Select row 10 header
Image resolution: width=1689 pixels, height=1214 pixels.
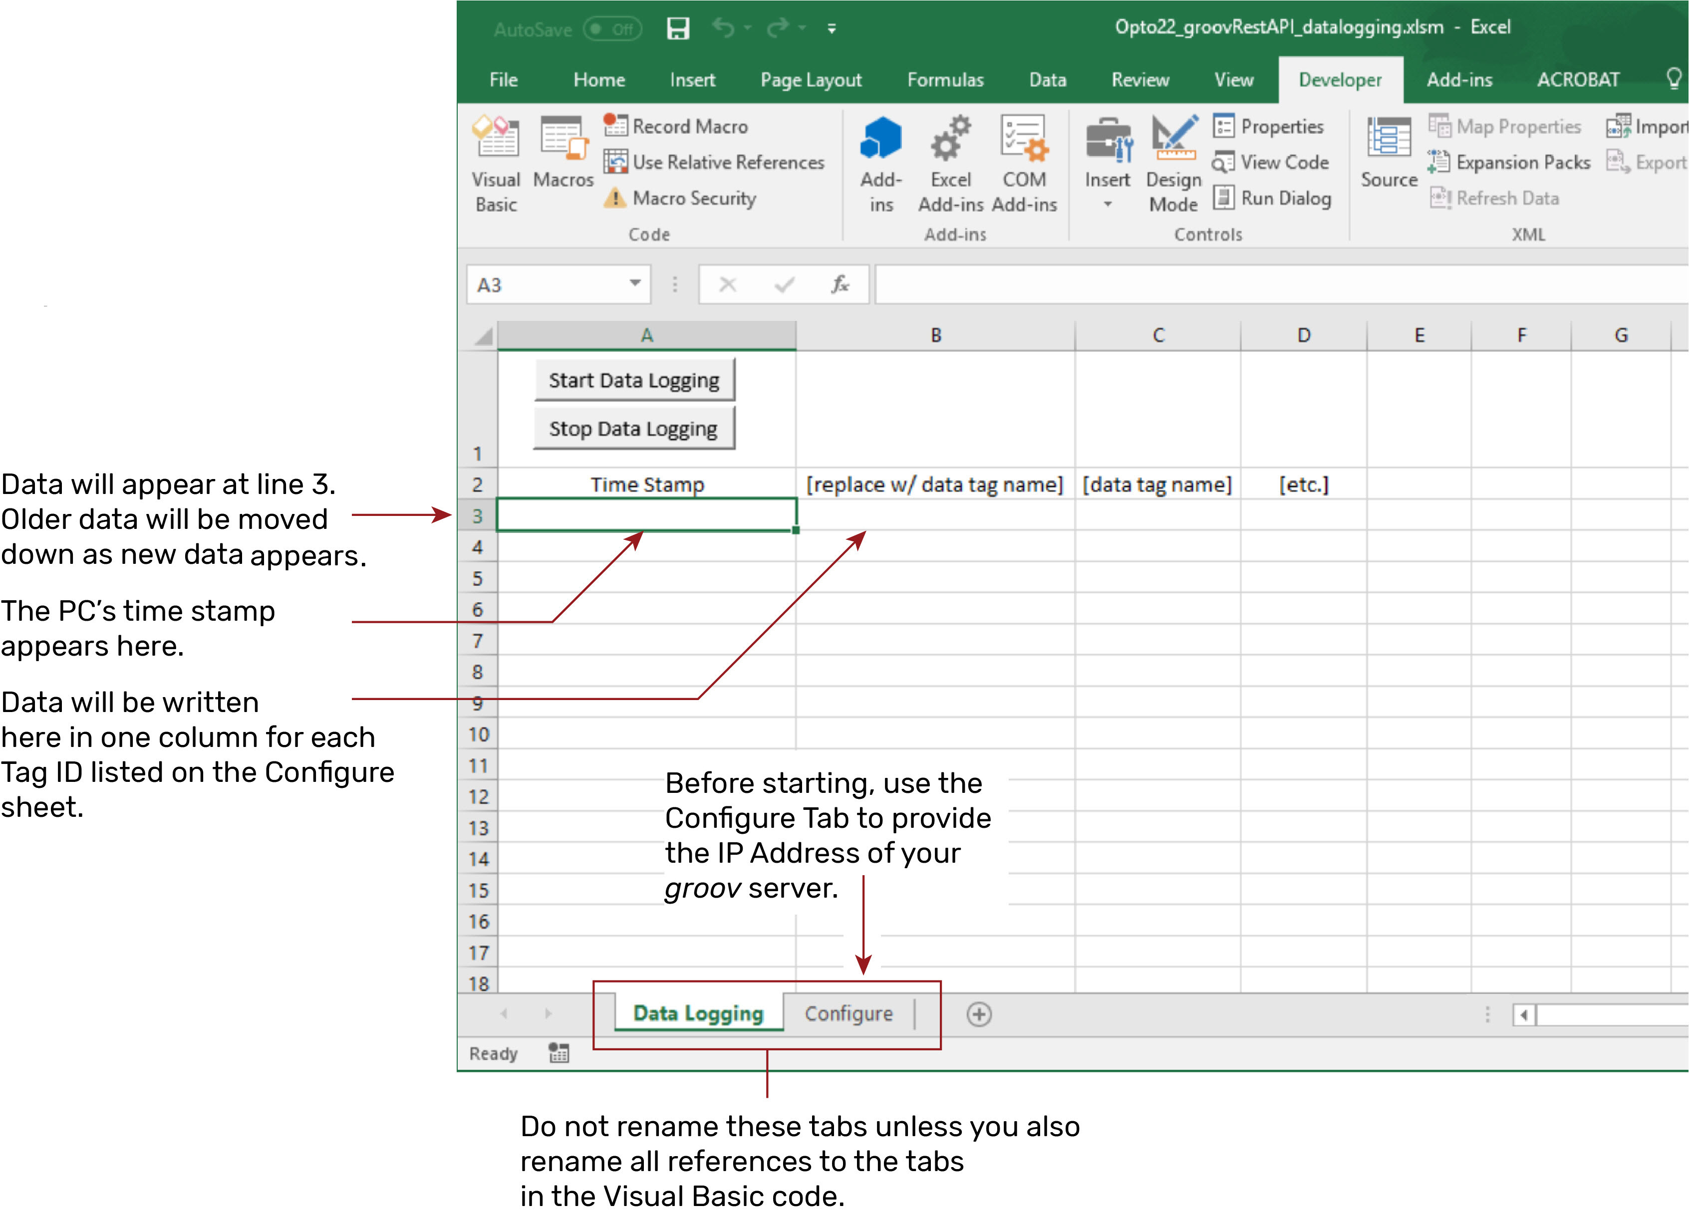pos(478,734)
